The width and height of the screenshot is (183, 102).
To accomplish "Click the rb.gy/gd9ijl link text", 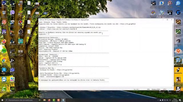I will point(128,24).
